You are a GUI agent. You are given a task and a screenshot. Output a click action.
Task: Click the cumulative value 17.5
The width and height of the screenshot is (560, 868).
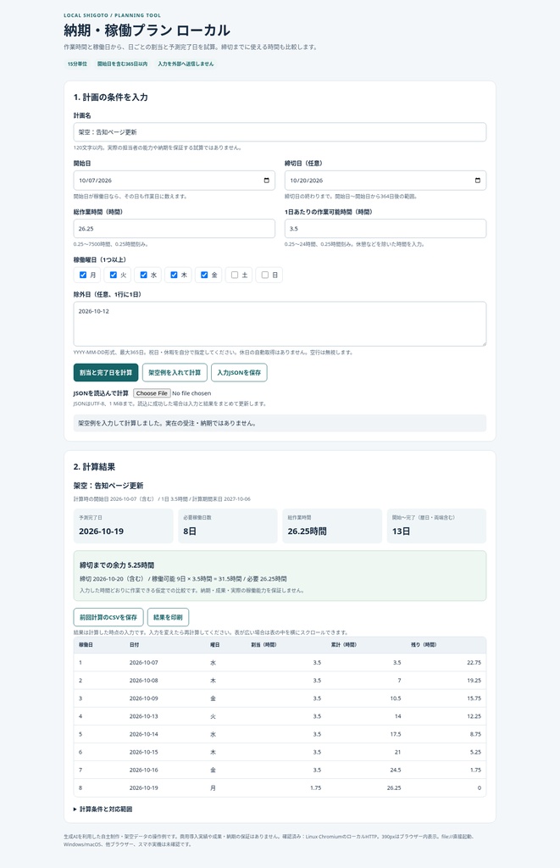[x=396, y=734]
